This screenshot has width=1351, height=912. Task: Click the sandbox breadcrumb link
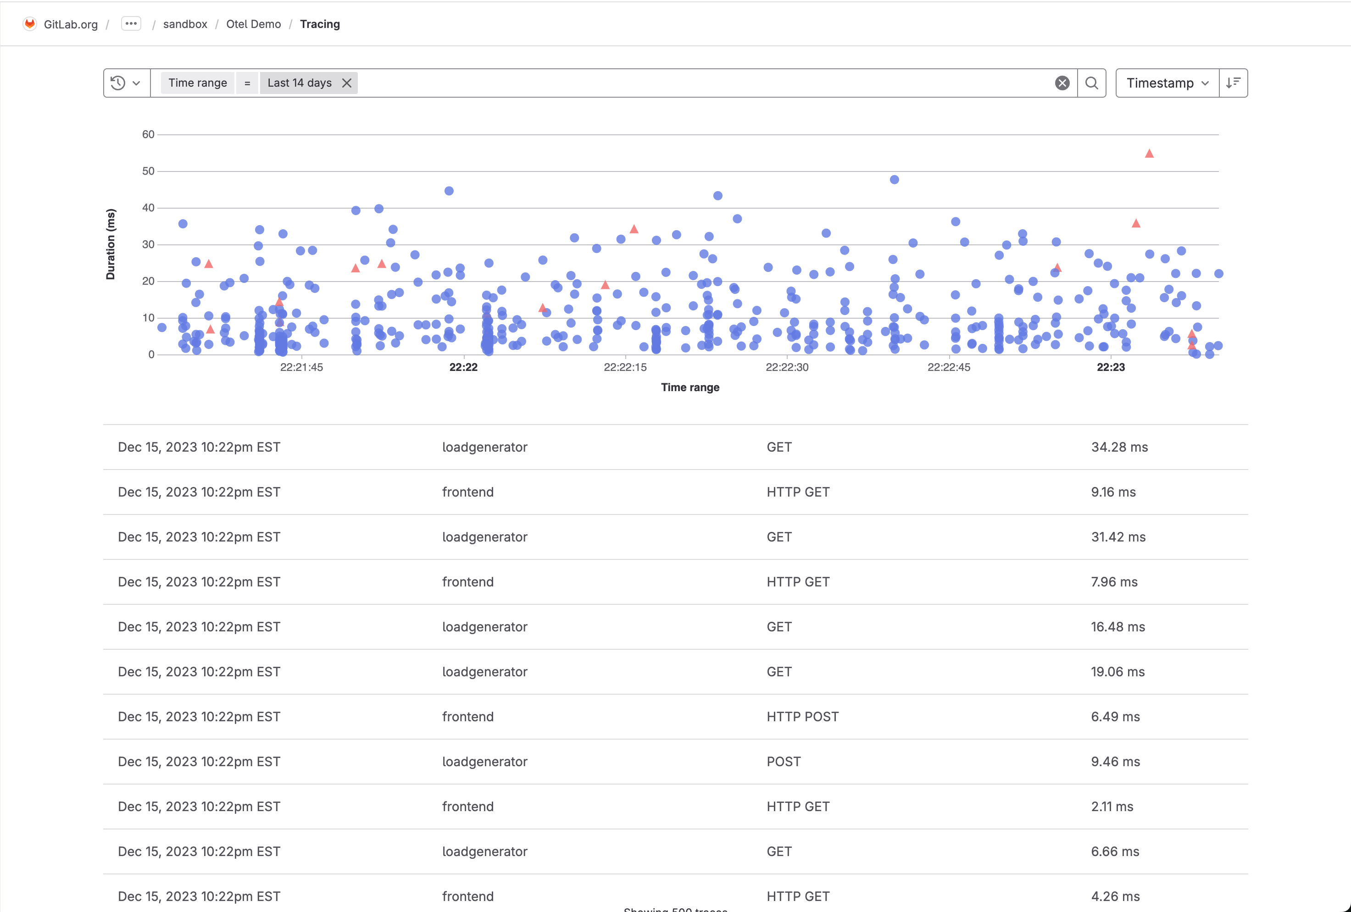click(x=185, y=24)
